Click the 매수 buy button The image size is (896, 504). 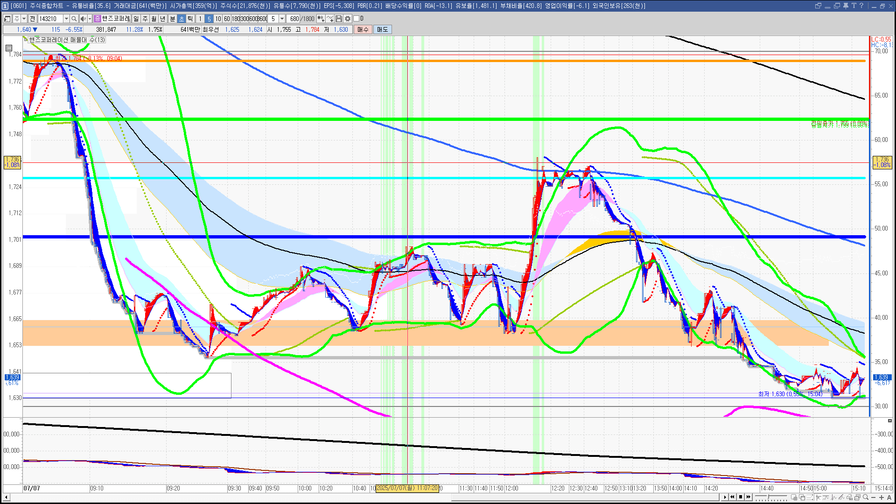pos(363,29)
